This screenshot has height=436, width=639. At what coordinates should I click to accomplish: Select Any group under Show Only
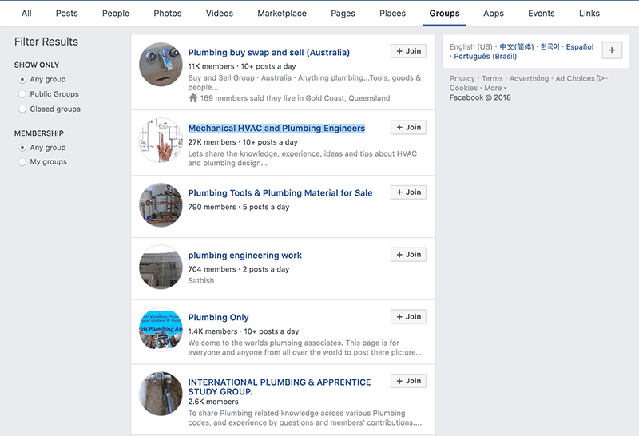[x=22, y=80]
